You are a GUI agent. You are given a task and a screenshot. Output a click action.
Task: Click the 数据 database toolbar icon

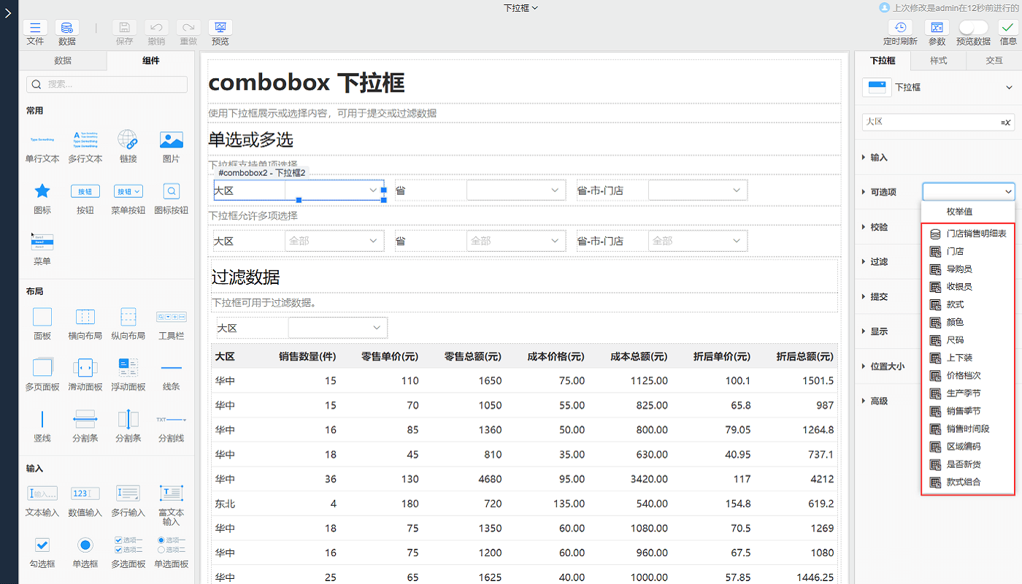point(67,28)
